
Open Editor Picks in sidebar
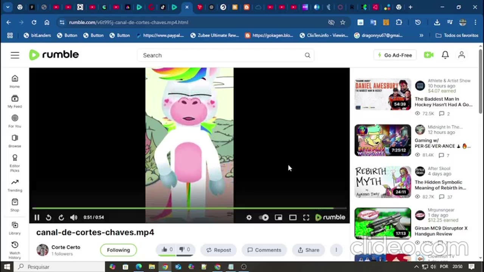click(x=15, y=163)
